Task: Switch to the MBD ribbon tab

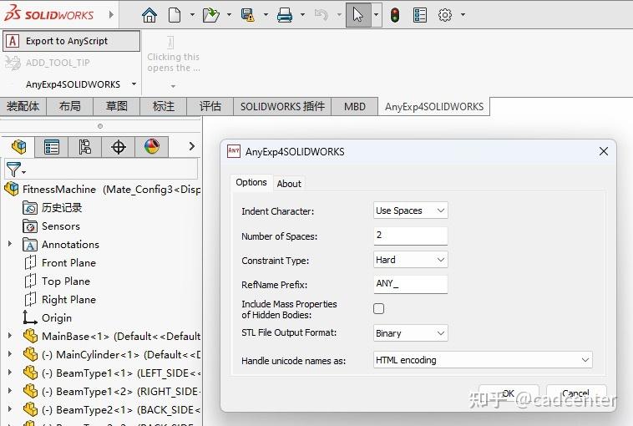Action: pyautogui.click(x=355, y=106)
